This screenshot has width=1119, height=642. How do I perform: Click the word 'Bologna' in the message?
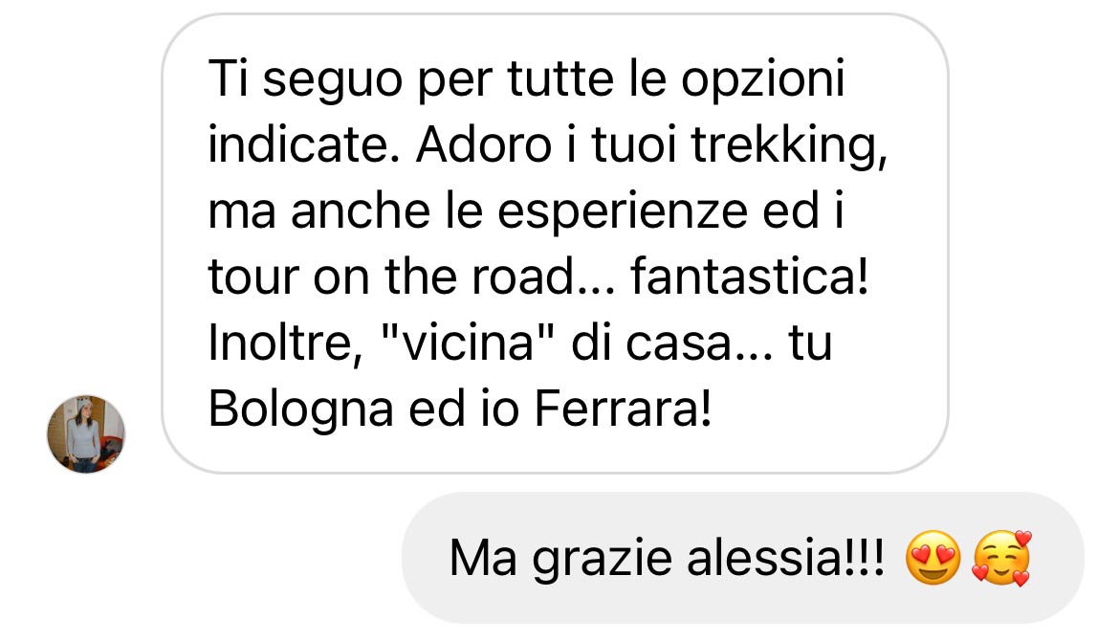pos(300,410)
